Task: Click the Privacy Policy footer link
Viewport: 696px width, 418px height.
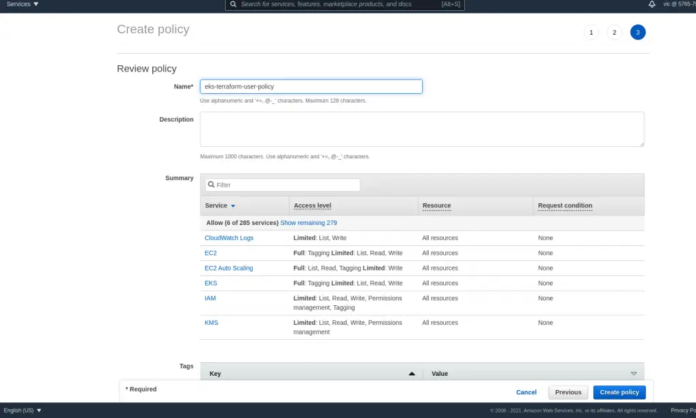Action: click(683, 411)
